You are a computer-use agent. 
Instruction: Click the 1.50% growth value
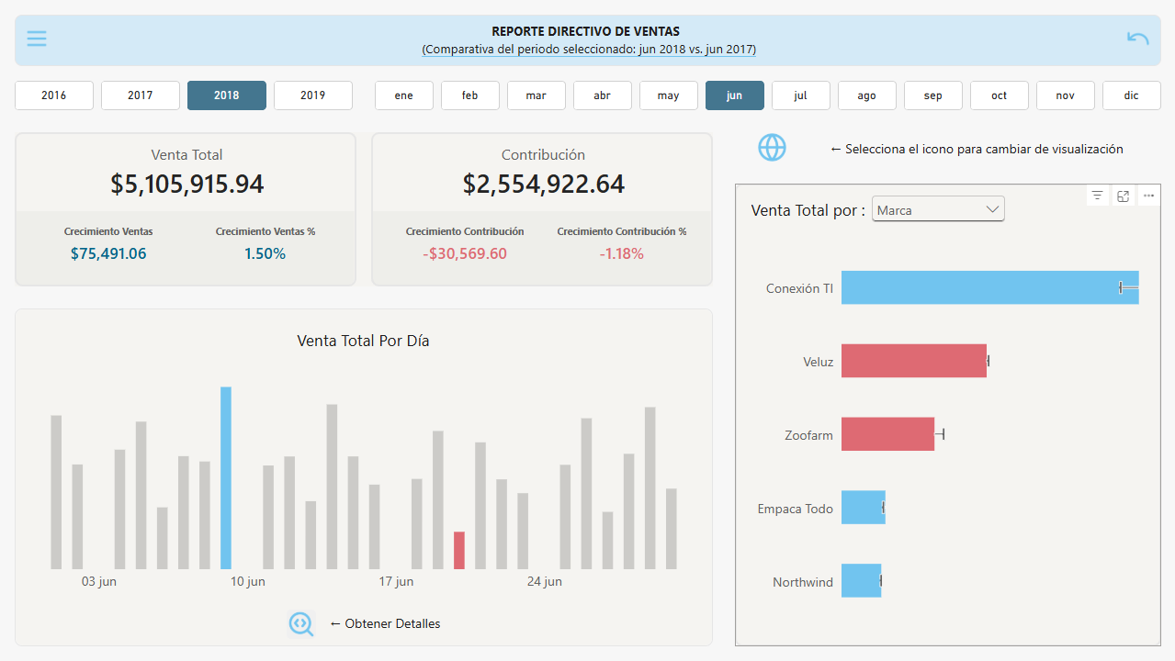pos(265,253)
